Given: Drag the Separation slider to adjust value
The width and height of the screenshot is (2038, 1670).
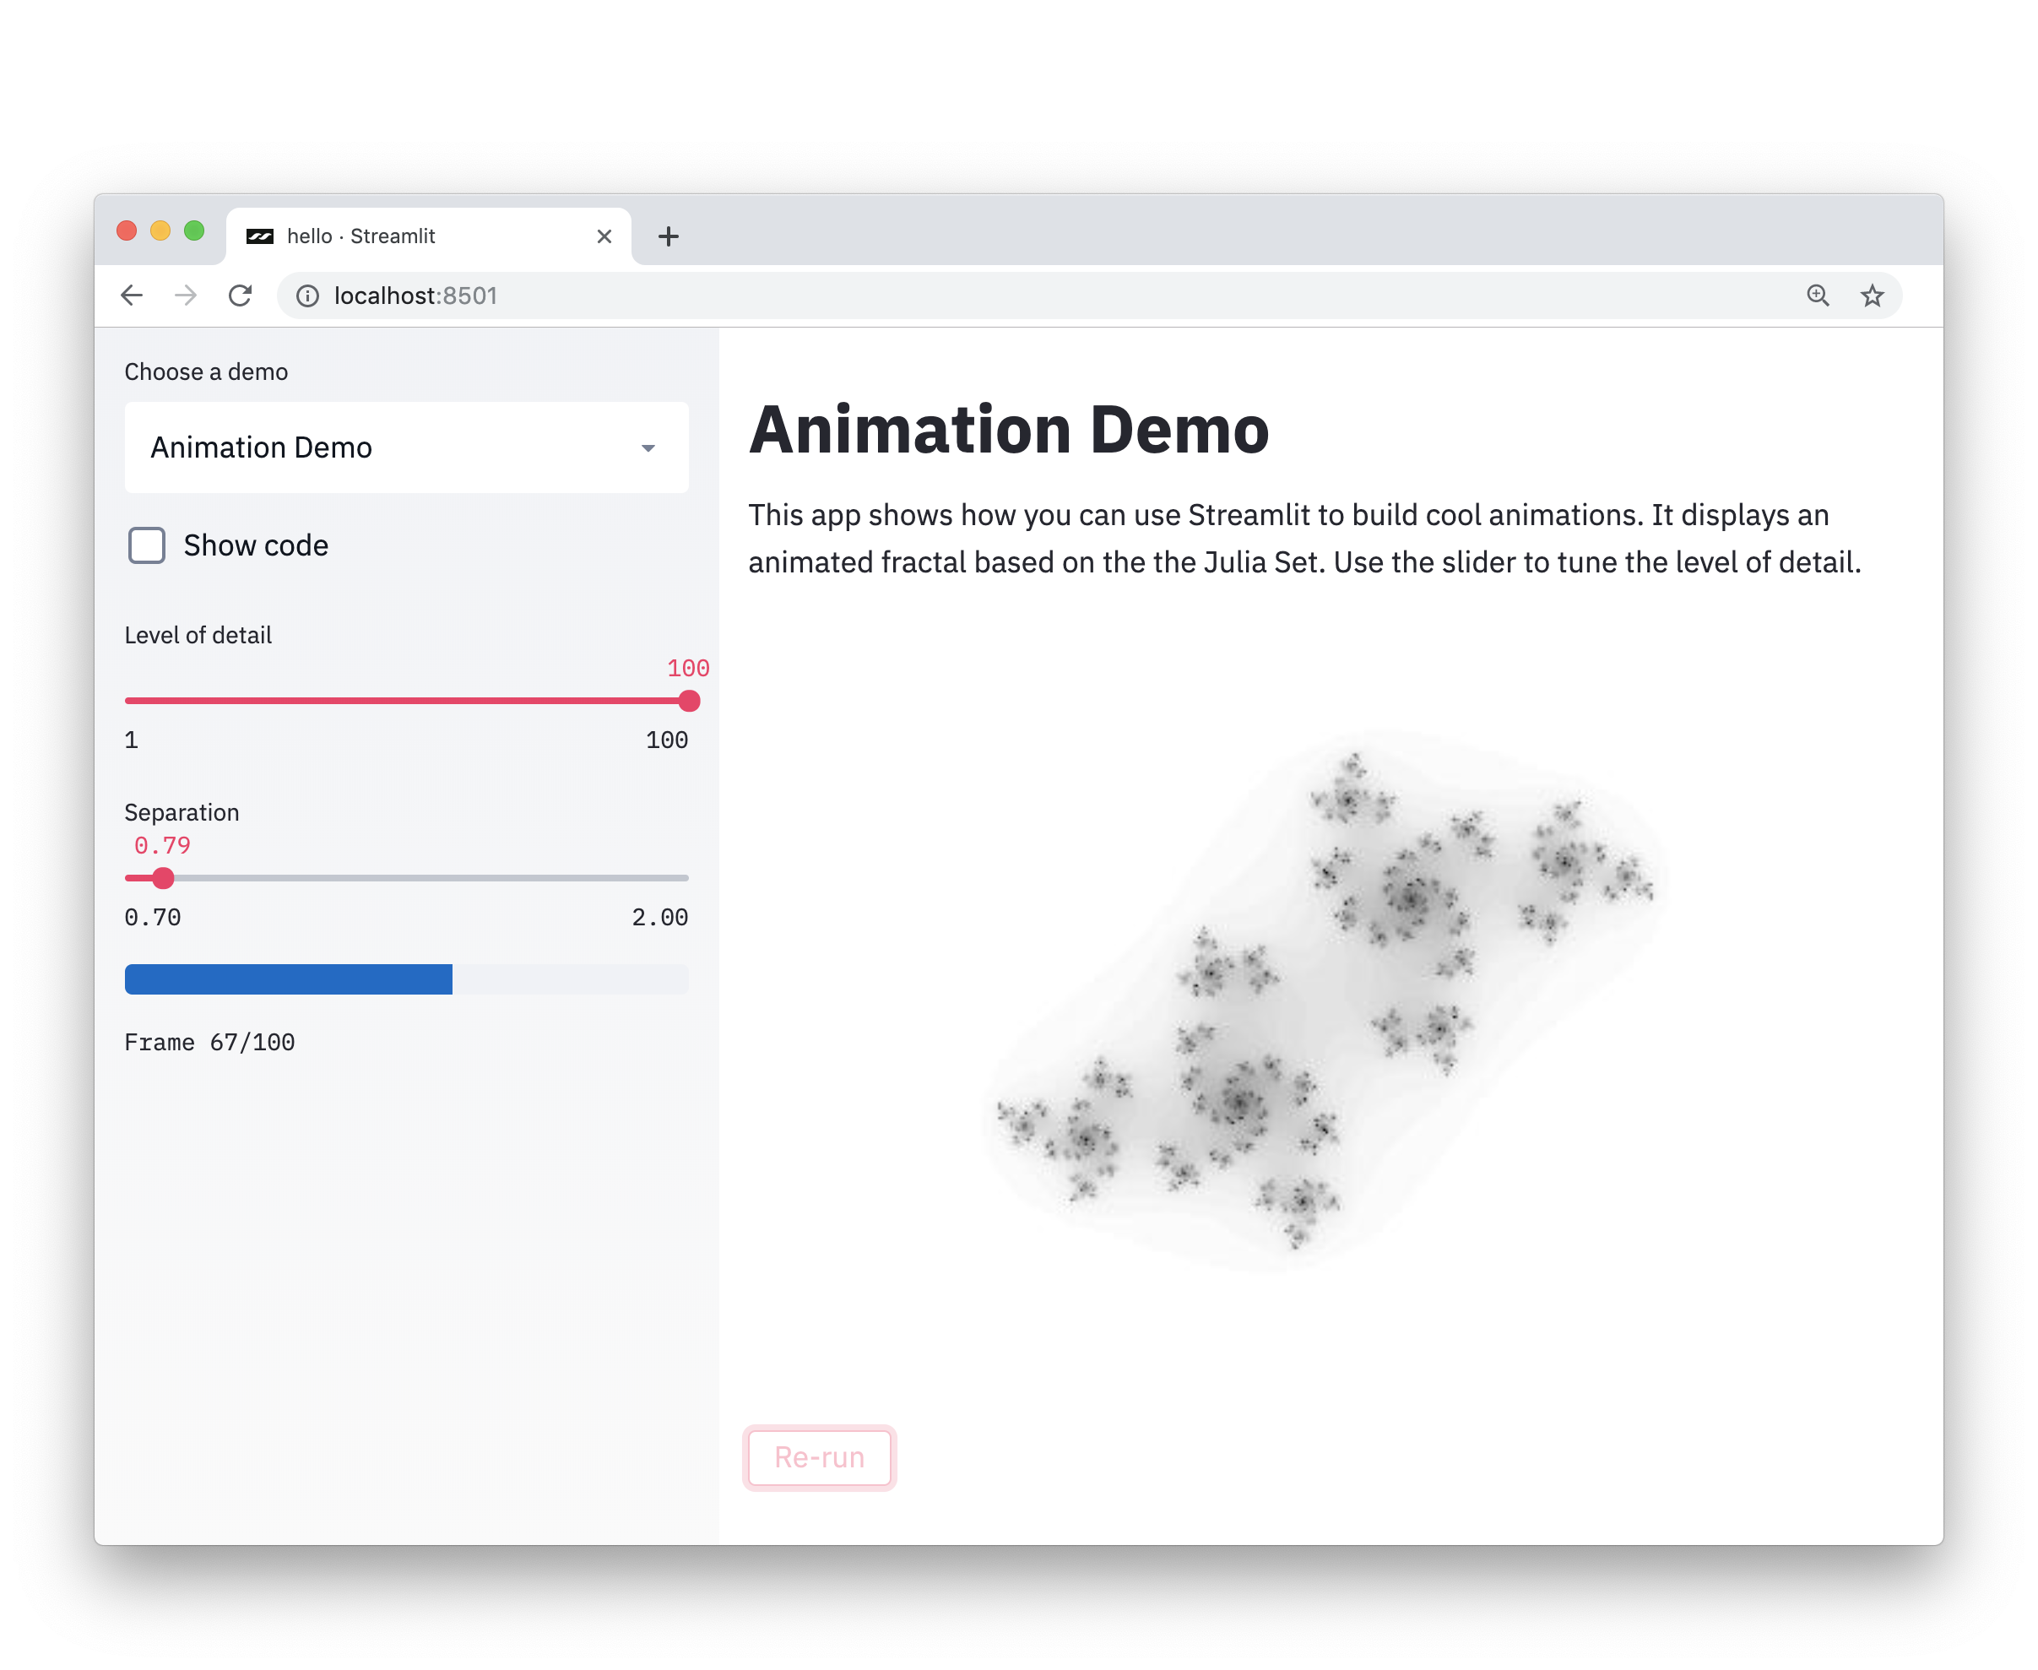Looking at the screenshot, I should click(x=164, y=878).
